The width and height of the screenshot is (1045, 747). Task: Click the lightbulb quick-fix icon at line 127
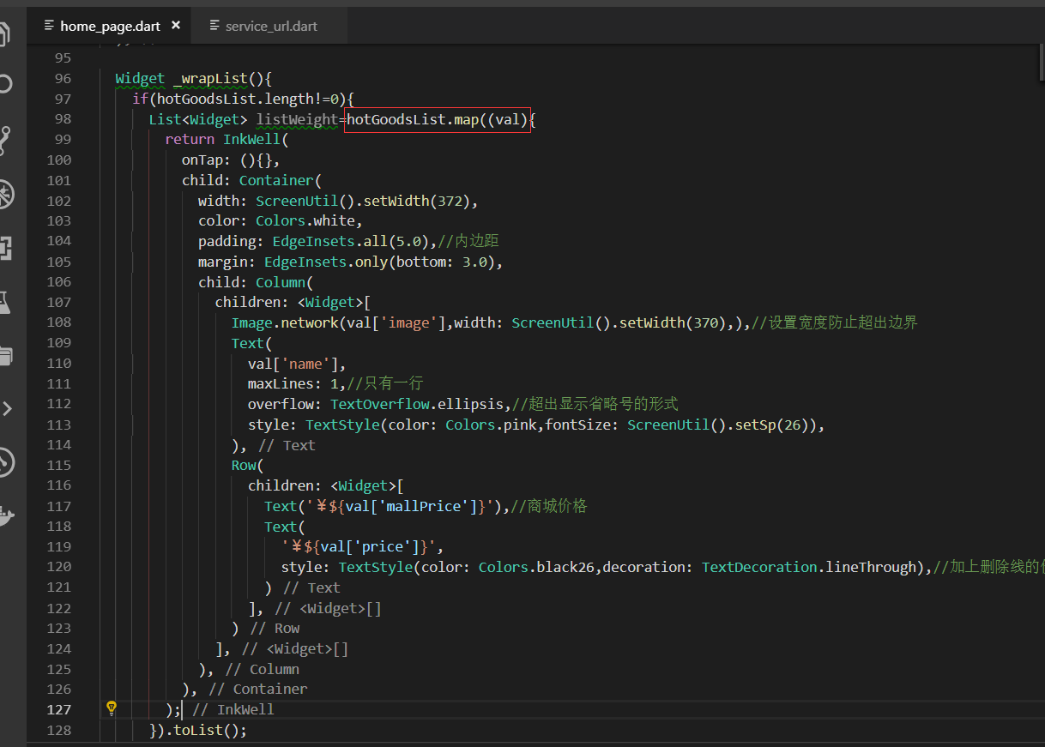(x=111, y=708)
